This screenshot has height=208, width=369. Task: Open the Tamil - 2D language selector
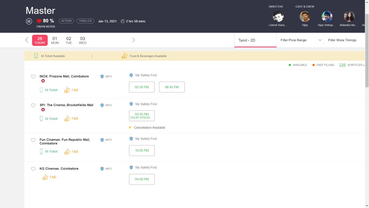point(255,40)
